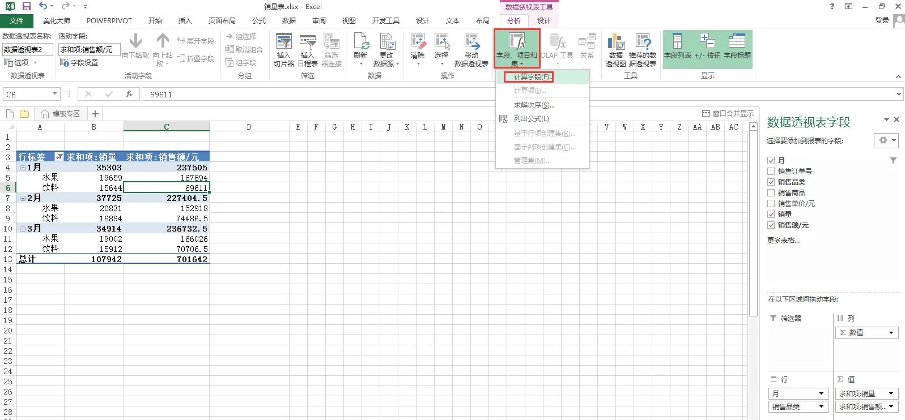Viewport: 905px width, 420px height.
Task: Insert a timeline (插入日程表)
Action: (x=308, y=50)
